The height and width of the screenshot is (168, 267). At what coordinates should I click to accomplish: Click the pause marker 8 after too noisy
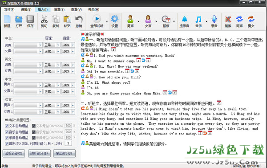pos(210,133)
